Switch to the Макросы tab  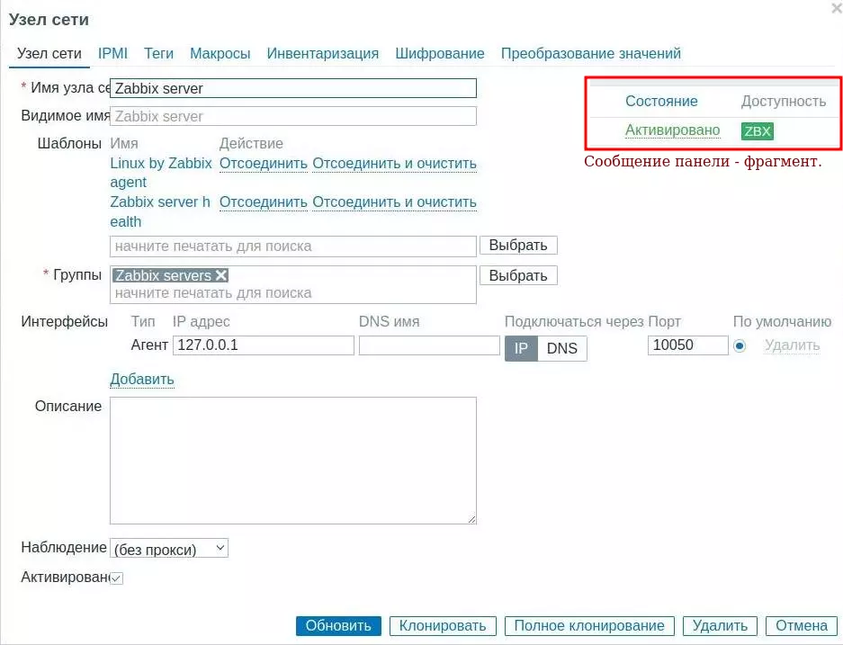(x=220, y=53)
